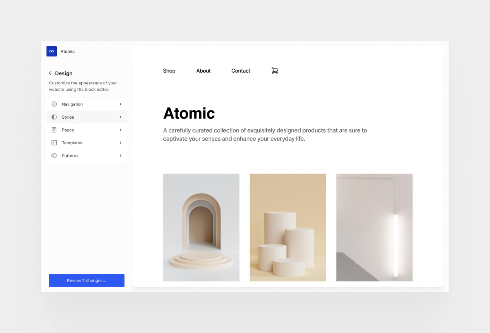490x333 pixels.
Task: Open the Styles panel icon
Action: click(54, 117)
